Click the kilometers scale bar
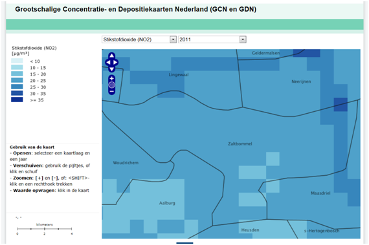 (x=45, y=229)
